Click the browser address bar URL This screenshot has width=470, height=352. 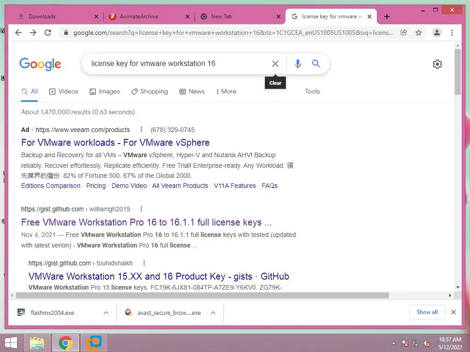pyautogui.click(x=233, y=33)
